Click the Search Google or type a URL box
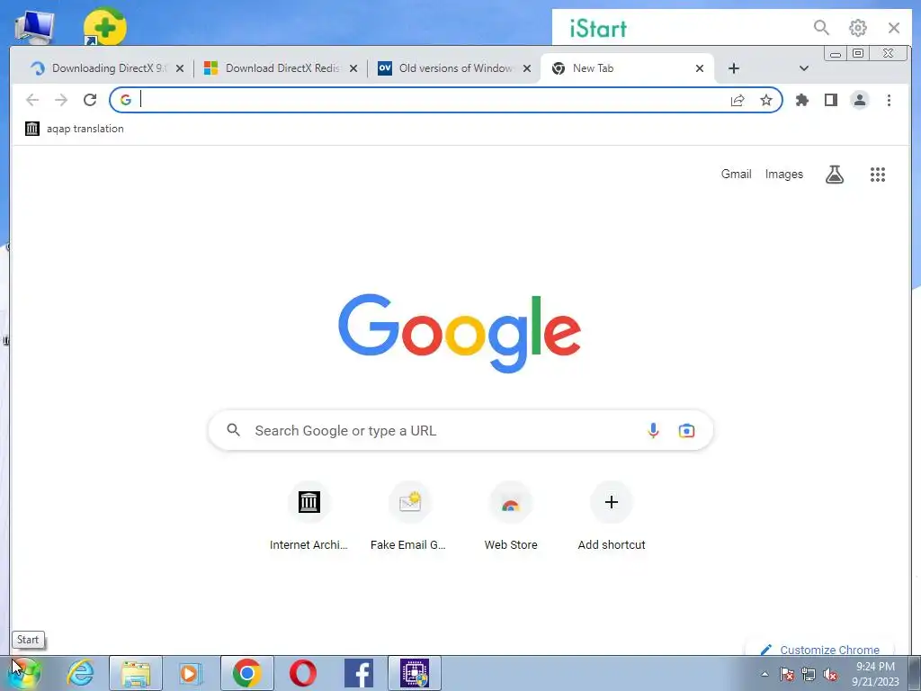Viewport: 921px width, 691px height. 460,431
